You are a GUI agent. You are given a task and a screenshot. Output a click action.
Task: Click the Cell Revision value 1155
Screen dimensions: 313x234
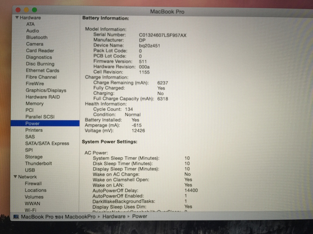pyautogui.click(x=144, y=72)
